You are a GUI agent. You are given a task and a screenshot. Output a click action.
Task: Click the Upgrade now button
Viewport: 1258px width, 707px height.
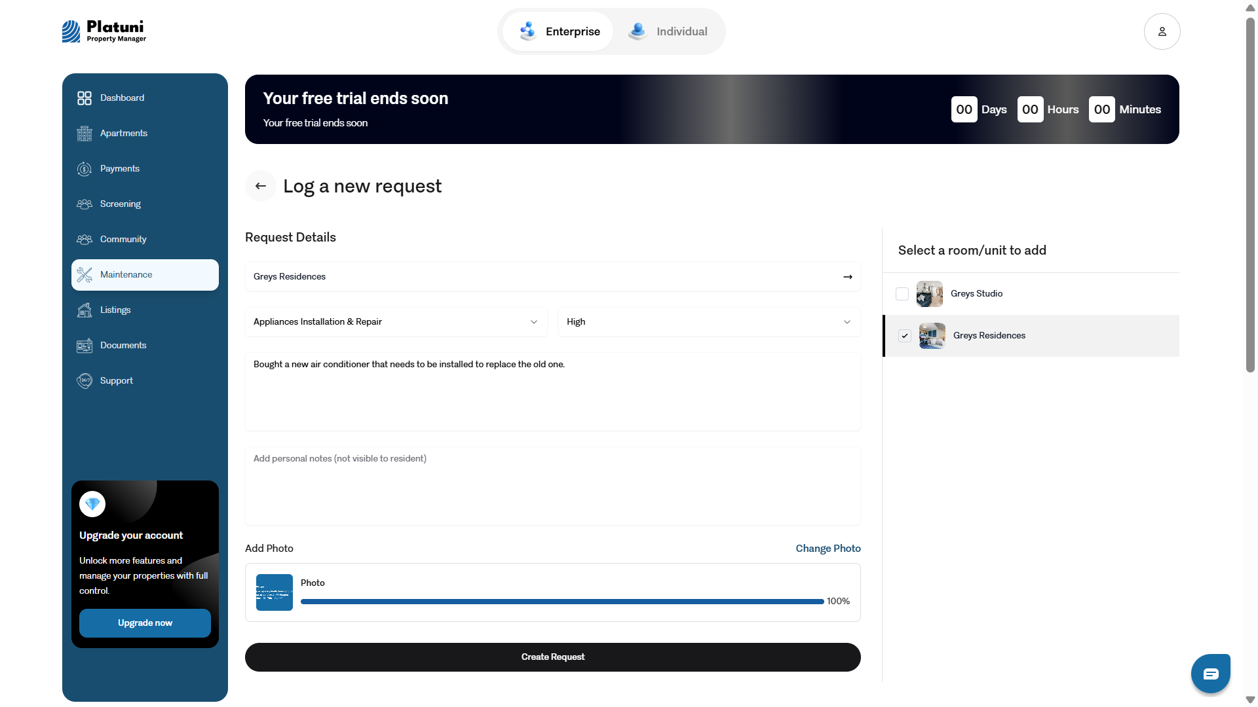[x=145, y=623]
